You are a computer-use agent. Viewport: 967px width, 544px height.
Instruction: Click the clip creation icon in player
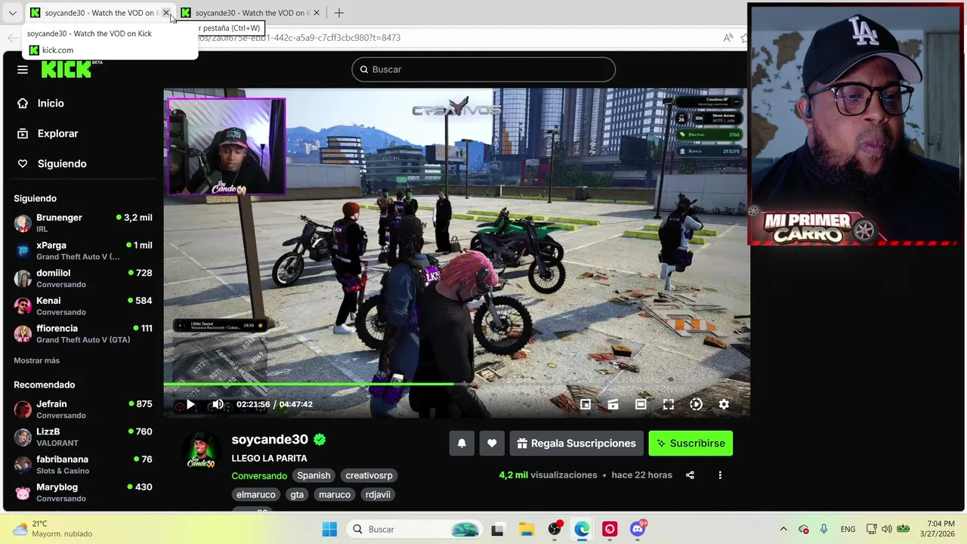tap(613, 405)
